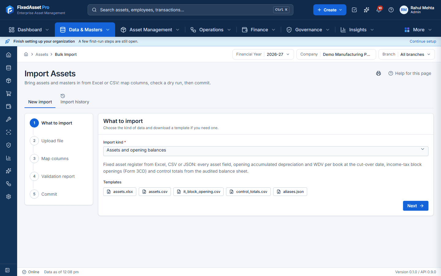Expand the Asset Management menu

click(x=150, y=30)
